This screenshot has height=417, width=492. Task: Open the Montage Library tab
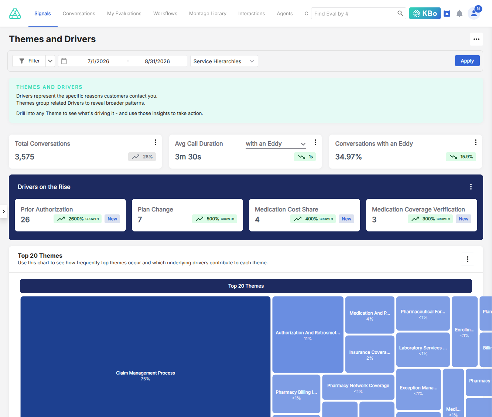pyautogui.click(x=208, y=13)
